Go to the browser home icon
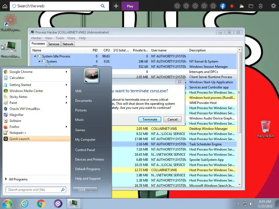 coord(5,6)
